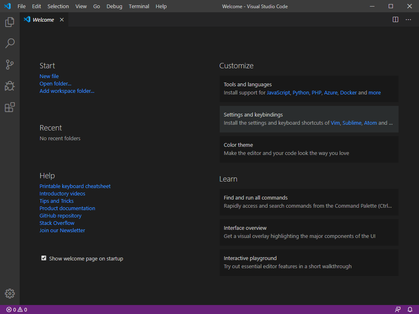419x314 pixels.
Task: Open the Source Control view
Action: coord(10,65)
